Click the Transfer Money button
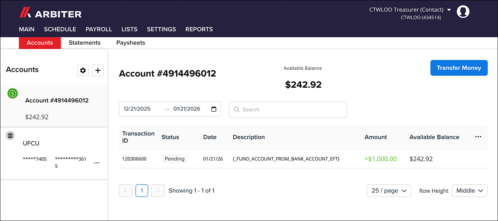 click(459, 68)
